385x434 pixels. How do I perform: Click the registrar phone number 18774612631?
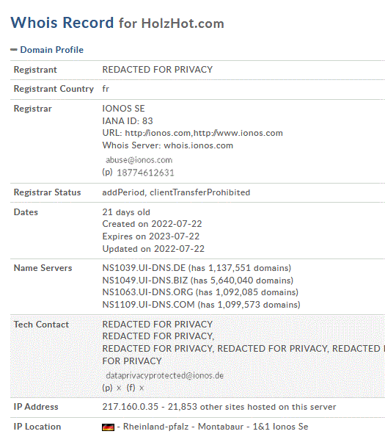pos(145,173)
